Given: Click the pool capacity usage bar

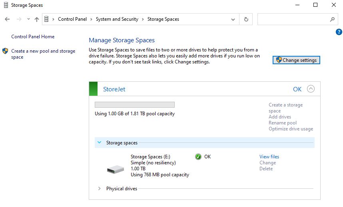Looking at the screenshot, I should pyautogui.click(x=135, y=104).
